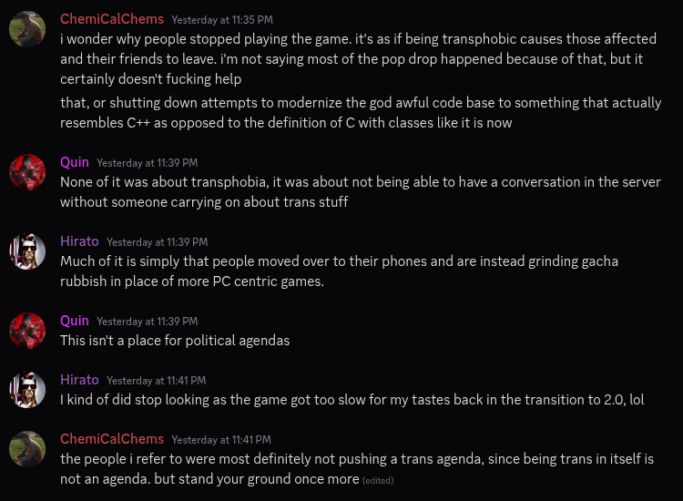This screenshot has width=683, height=501.
Task: Click ChemiCalChems' avatar on the edited message
Action: click(x=27, y=449)
